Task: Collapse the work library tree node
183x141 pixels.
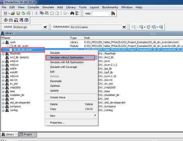Action: click(3, 42)
